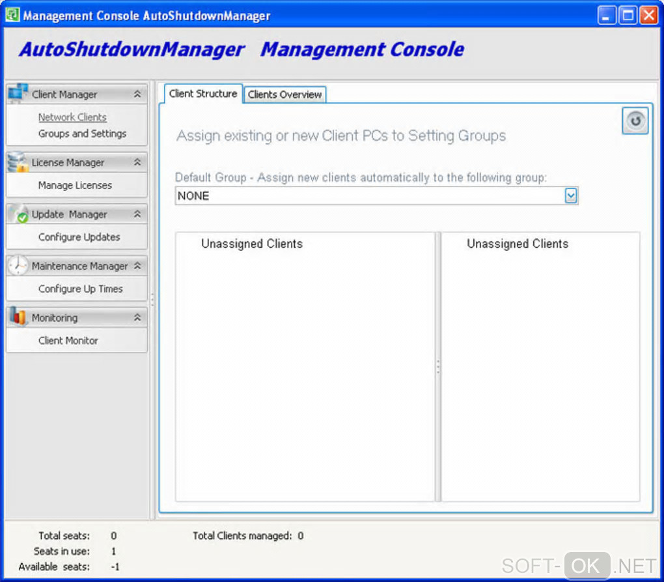Image resolution: width=664 pixels, height=582 pixels.
Task: Click the refresh icon button
Action: point(635,121)
